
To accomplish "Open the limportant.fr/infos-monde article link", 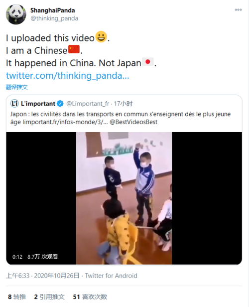I will tap(65, 122).
